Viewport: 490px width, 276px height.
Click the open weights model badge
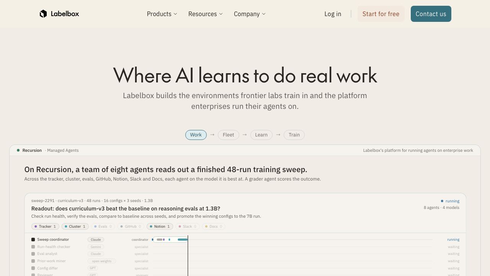pos(101,261)
